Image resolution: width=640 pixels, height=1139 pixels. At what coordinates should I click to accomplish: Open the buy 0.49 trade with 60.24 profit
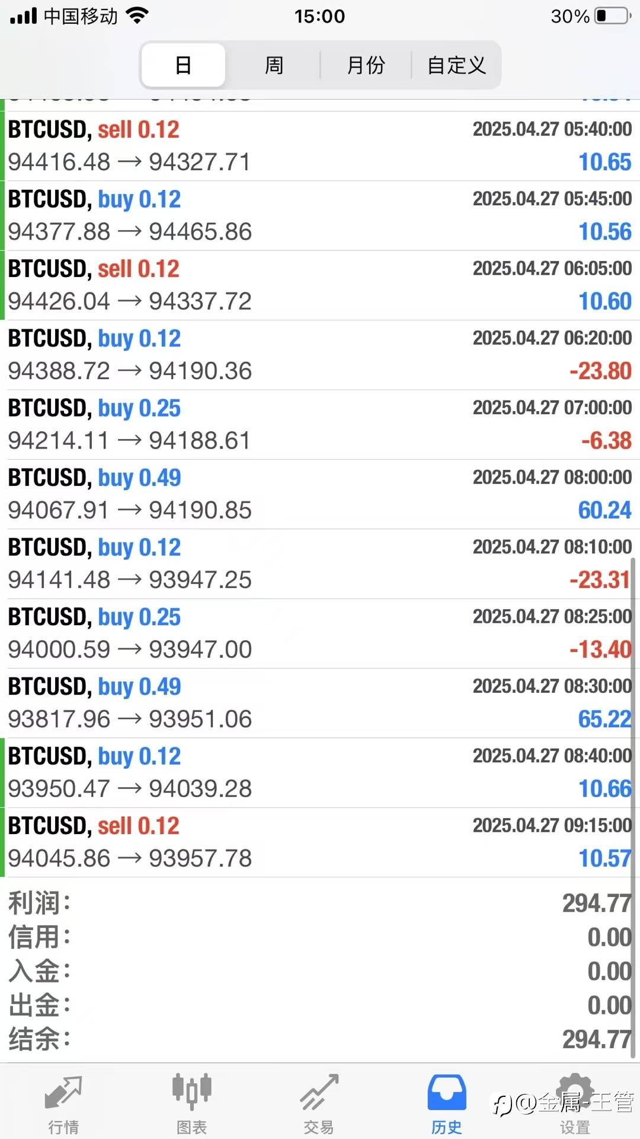pyautogui.click(x=320, y=494)
